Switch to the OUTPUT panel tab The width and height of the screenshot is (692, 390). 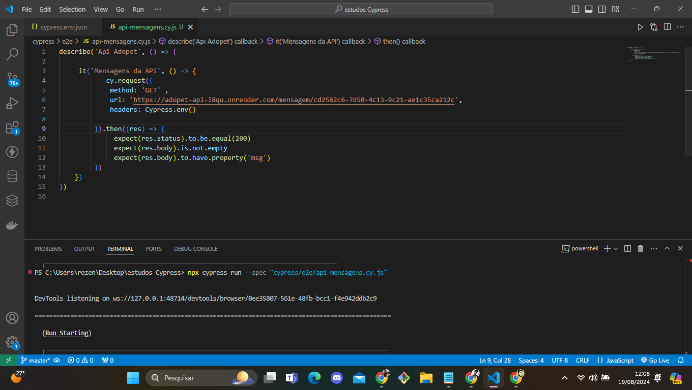84,249
